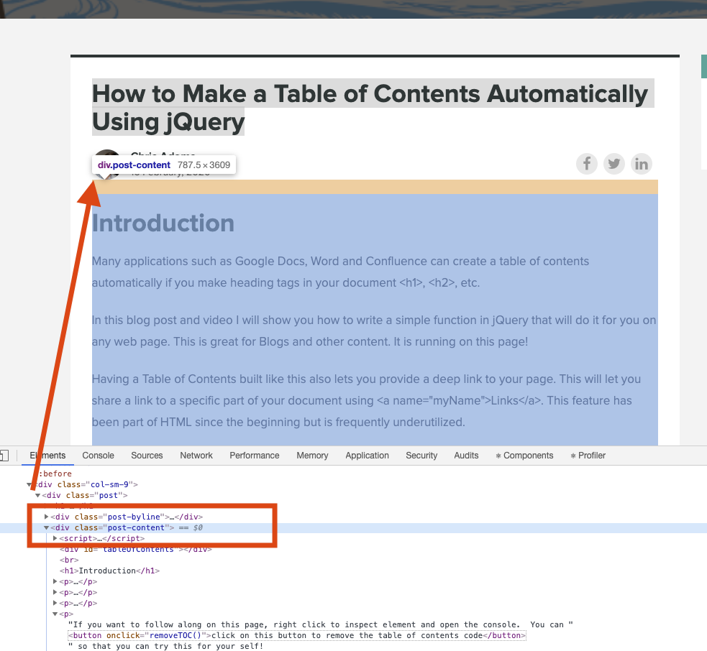Click the paragraph starting 'In this blog post'
Viewport: 707px width, 651px height.
(374, 331)
